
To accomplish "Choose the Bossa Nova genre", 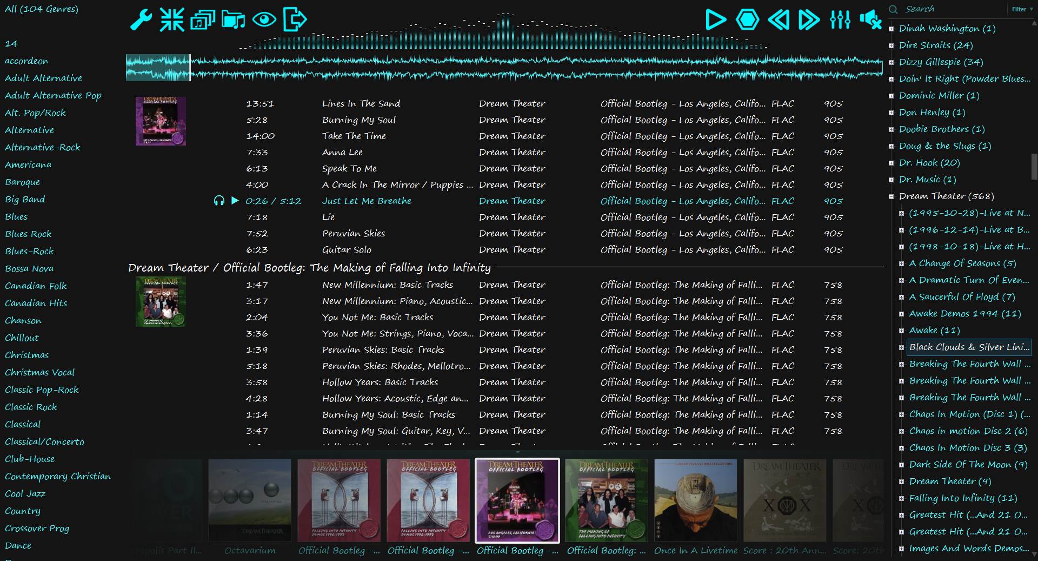I will pyautogui.click(x=29, y=269).
